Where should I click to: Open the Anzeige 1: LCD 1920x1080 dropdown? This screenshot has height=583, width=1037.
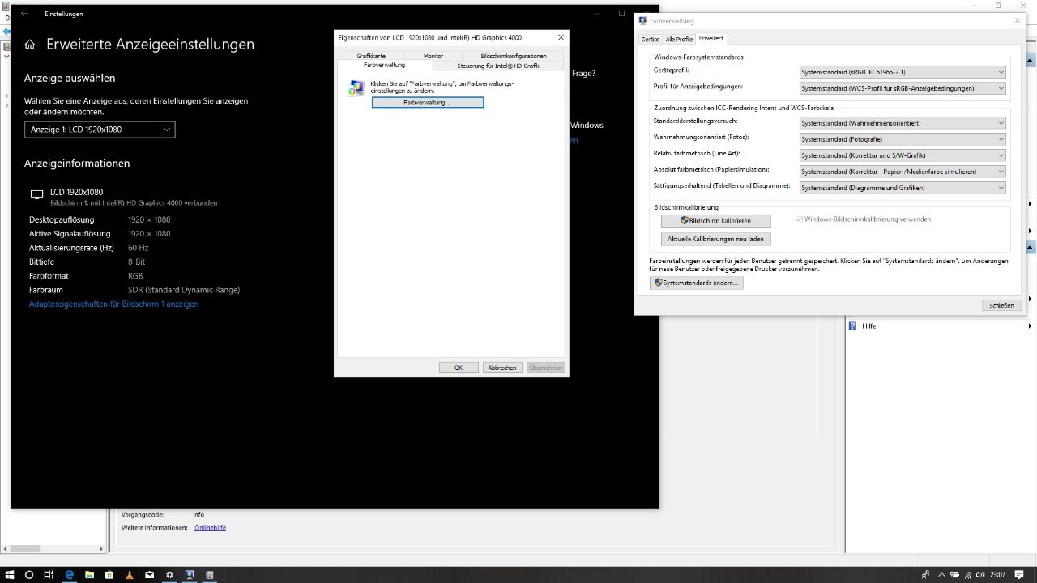[100, 130]
